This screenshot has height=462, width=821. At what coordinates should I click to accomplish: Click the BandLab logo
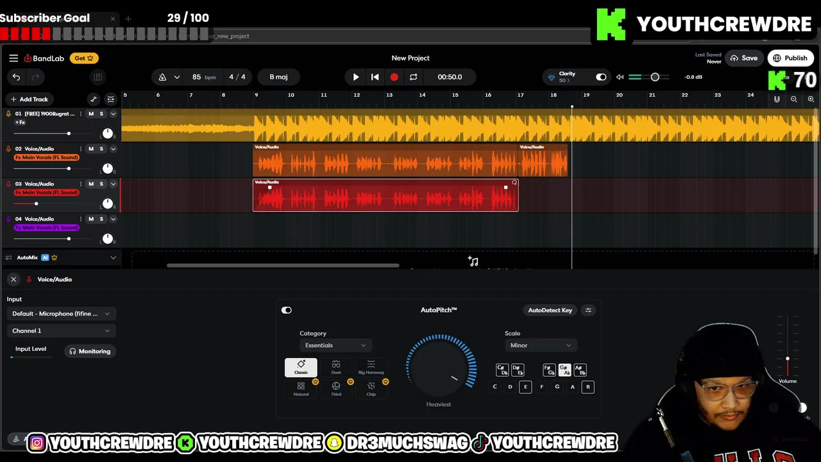pos(44,58)
